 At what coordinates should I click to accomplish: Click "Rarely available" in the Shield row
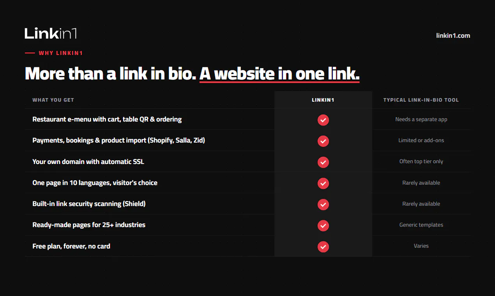[421, 204]
